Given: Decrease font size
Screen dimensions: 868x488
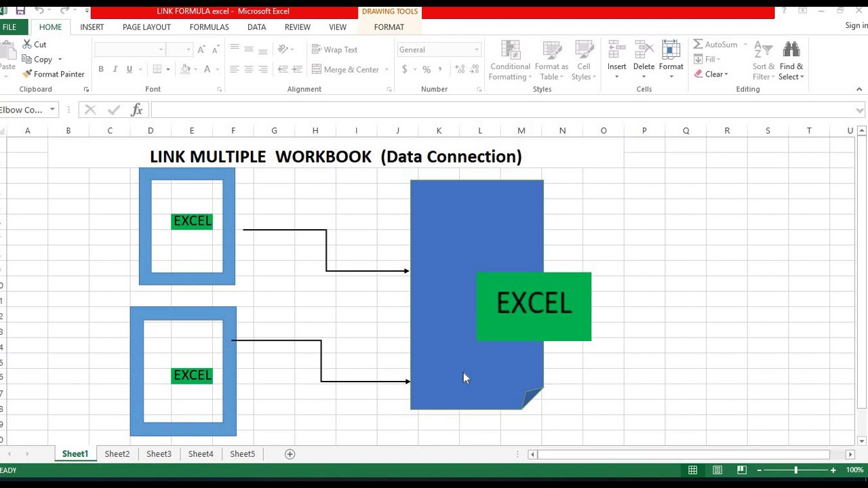Looking at the screenshot, I should 215,49.
